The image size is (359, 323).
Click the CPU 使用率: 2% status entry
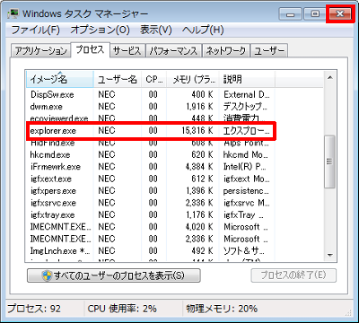click(122, 309)
